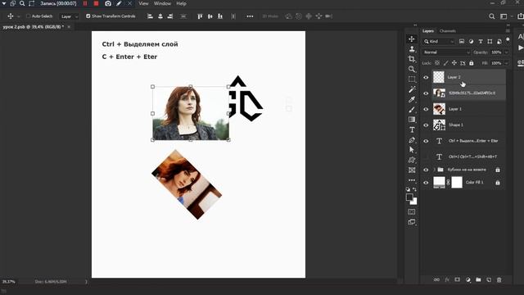Enable the Auto-Select checkbox
524x295 pixels.
(x=29, y=16)
